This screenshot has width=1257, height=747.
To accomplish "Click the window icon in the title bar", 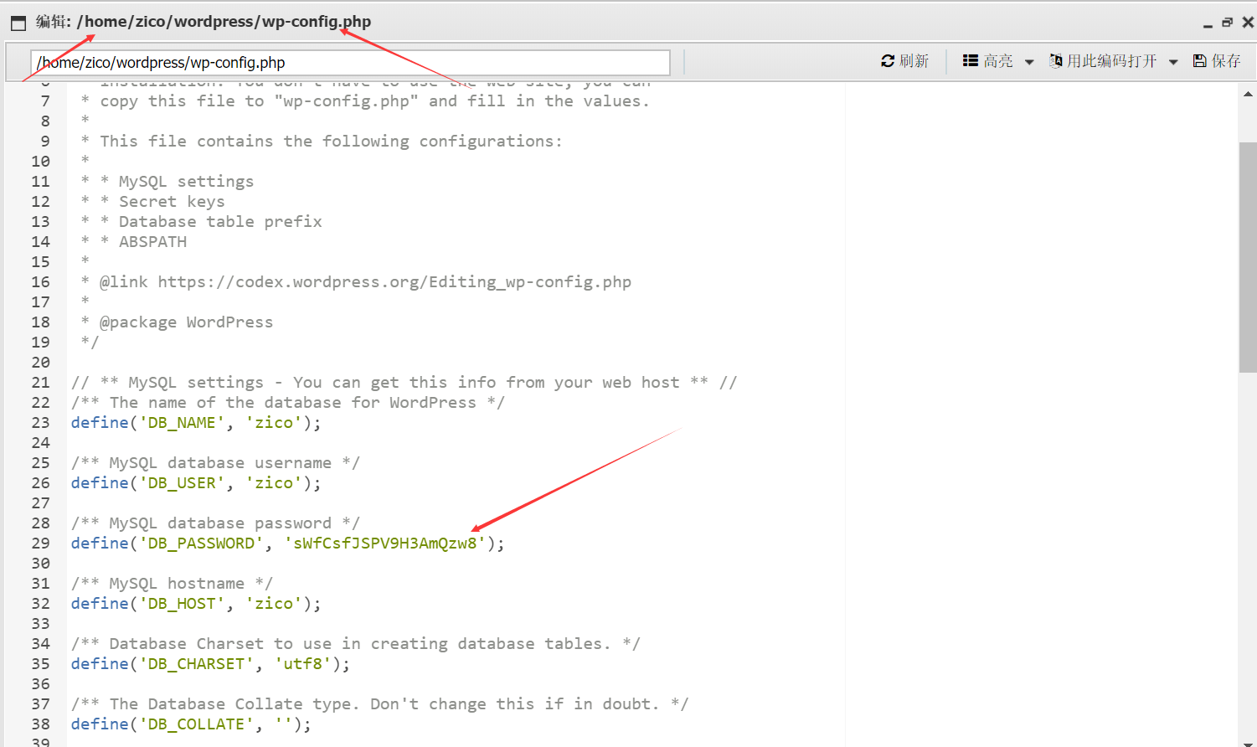I will (x=18, y=23).
